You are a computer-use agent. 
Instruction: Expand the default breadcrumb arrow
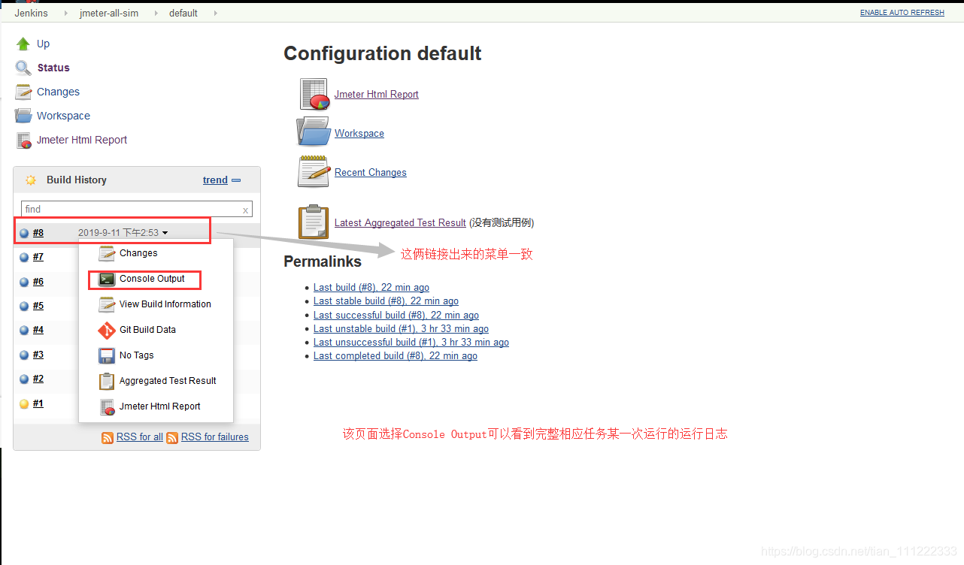(x=216, y=14)
